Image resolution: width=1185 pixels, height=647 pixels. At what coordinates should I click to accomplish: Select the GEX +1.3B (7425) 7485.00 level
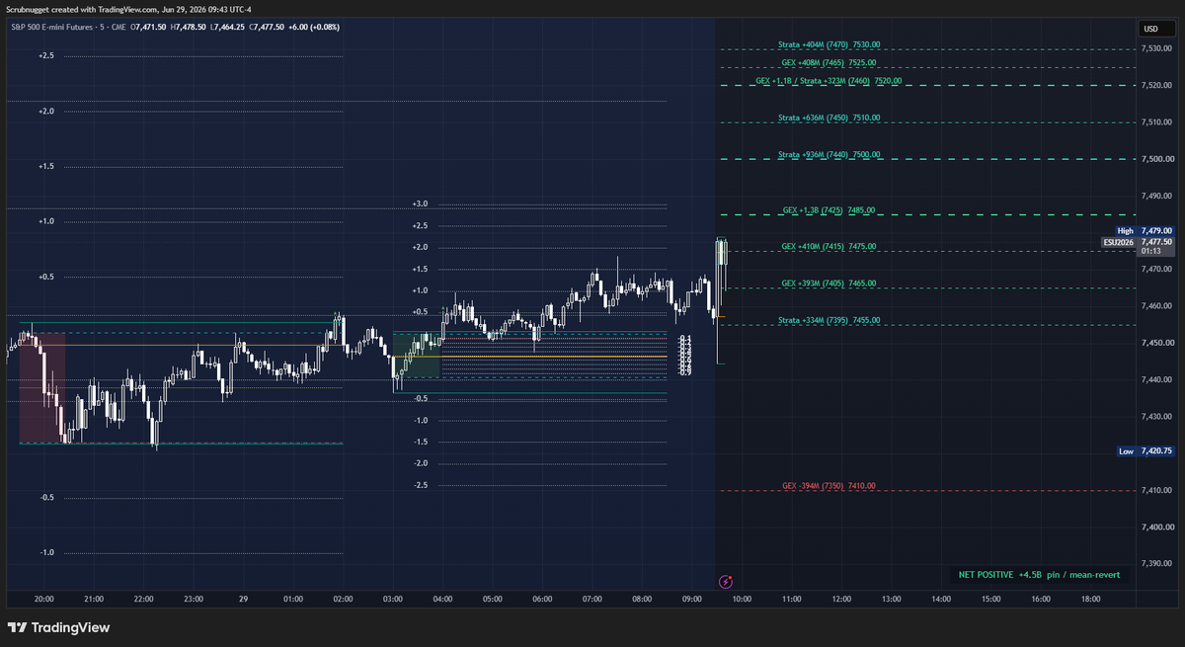click(x=829, y=210)
